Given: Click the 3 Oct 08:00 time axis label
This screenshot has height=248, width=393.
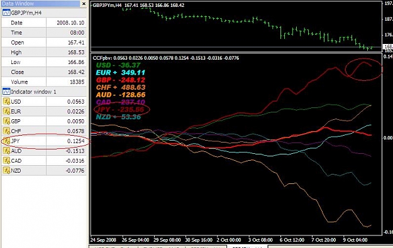Looking at the screenshot, I should (x=260, y=240).
